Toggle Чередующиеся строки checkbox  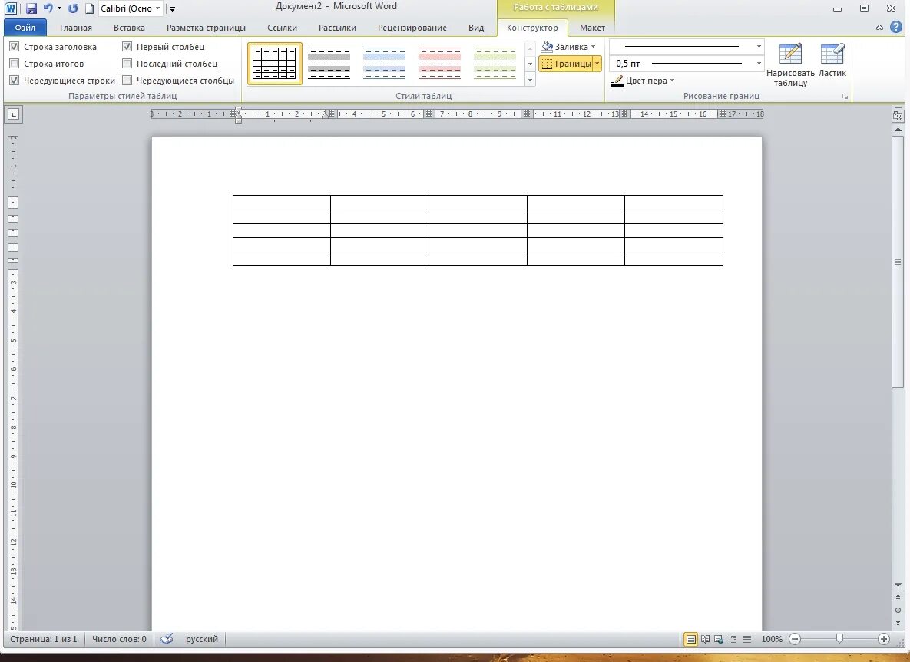coord(15,80)
